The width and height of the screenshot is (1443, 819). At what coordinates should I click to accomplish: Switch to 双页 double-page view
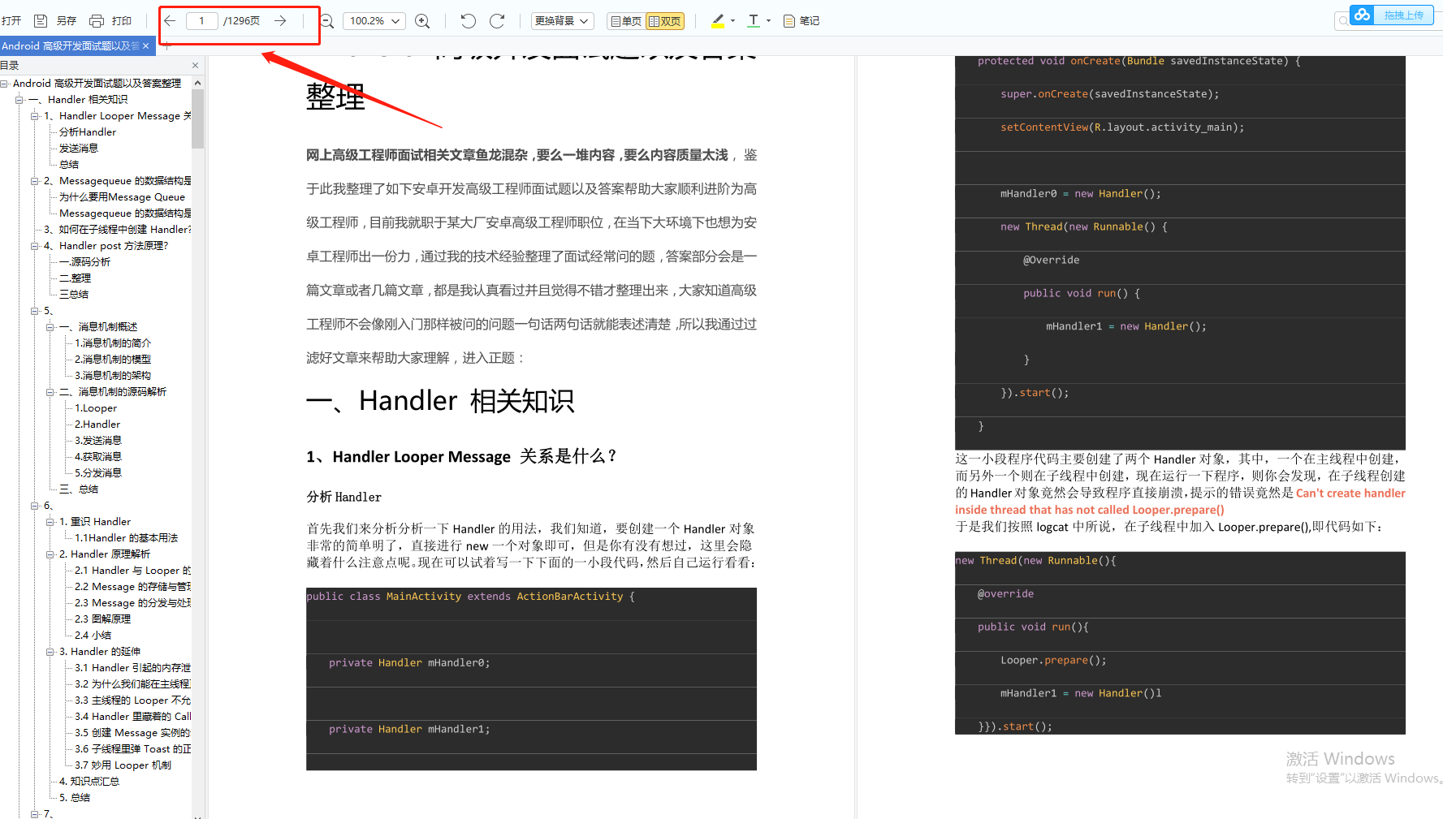tap(665, 21)
